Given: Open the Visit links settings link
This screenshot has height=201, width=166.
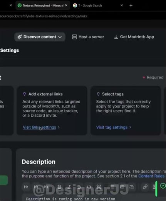Looking at the screenshot, I should [x=39, y=127].
